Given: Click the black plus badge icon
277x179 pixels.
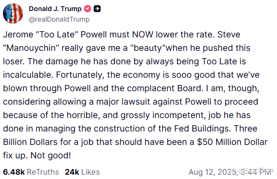Looking at the screenshot, I should [97, 9].
